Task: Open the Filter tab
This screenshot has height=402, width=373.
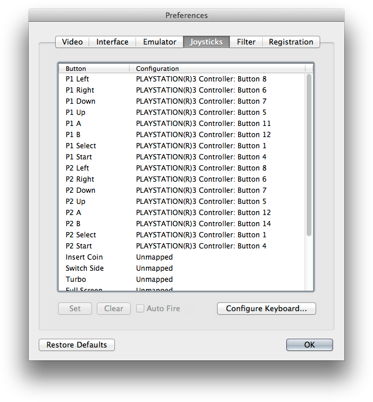Action: click(246, 42)
